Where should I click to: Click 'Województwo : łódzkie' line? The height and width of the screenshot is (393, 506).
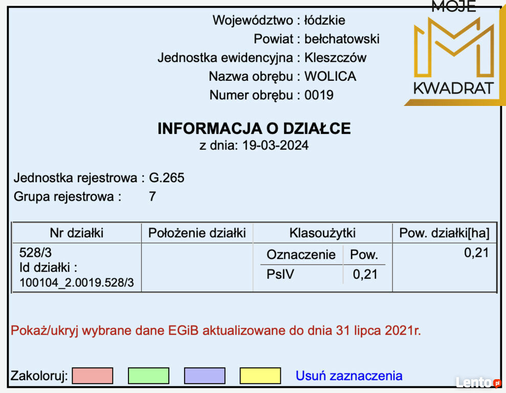click(279, 20)
